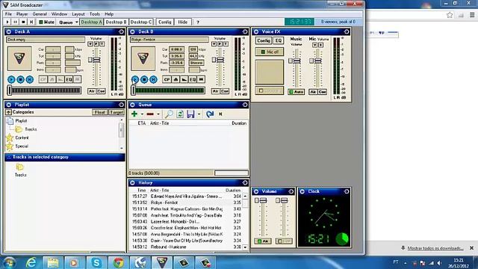
Task: Open the General menu
Action: coord(40,14)
